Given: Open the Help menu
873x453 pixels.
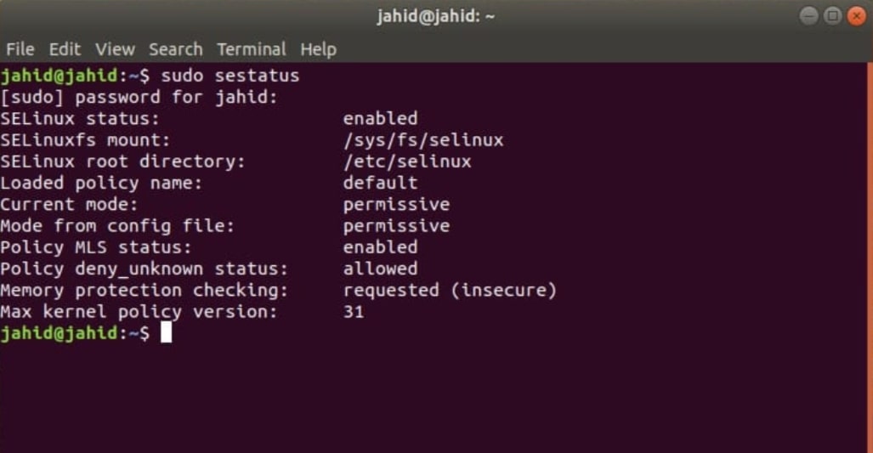Looking at the screenshot, I should (x=318, y=49).
